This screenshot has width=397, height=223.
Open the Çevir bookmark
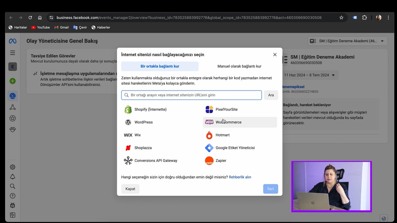click(x=80, y=27)
